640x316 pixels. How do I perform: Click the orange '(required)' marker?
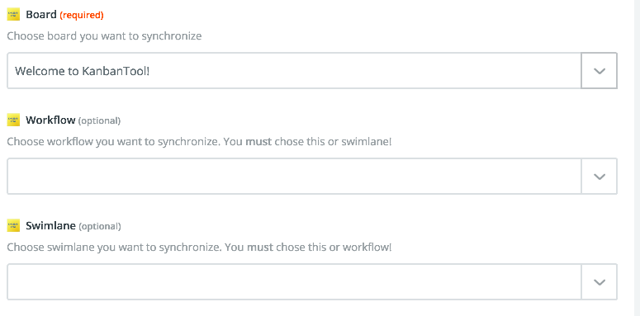(x=82, y=16)
